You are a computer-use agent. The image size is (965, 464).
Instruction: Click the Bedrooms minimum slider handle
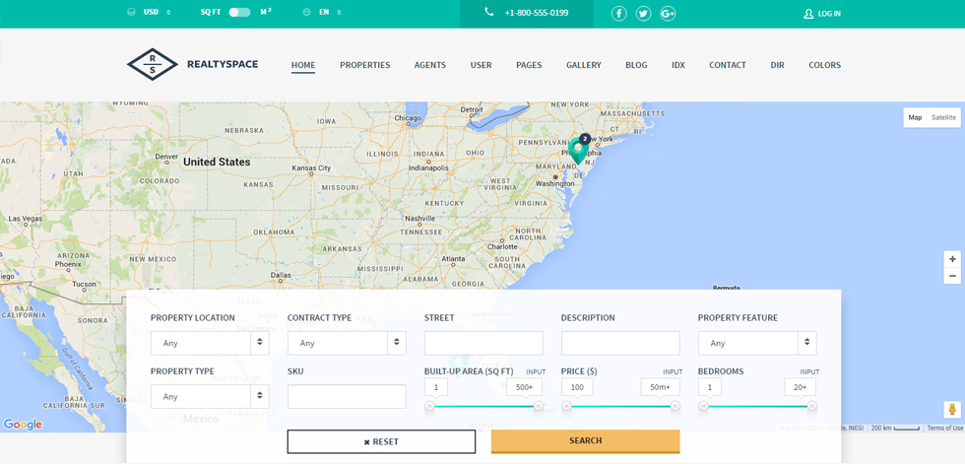pyautogui.click(x=703, y=406)
